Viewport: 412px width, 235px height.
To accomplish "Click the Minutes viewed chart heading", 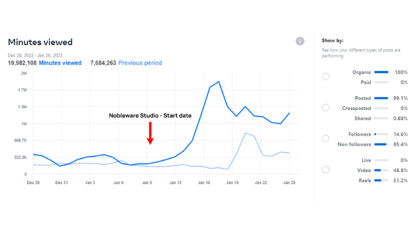I will tap(40, 42).
